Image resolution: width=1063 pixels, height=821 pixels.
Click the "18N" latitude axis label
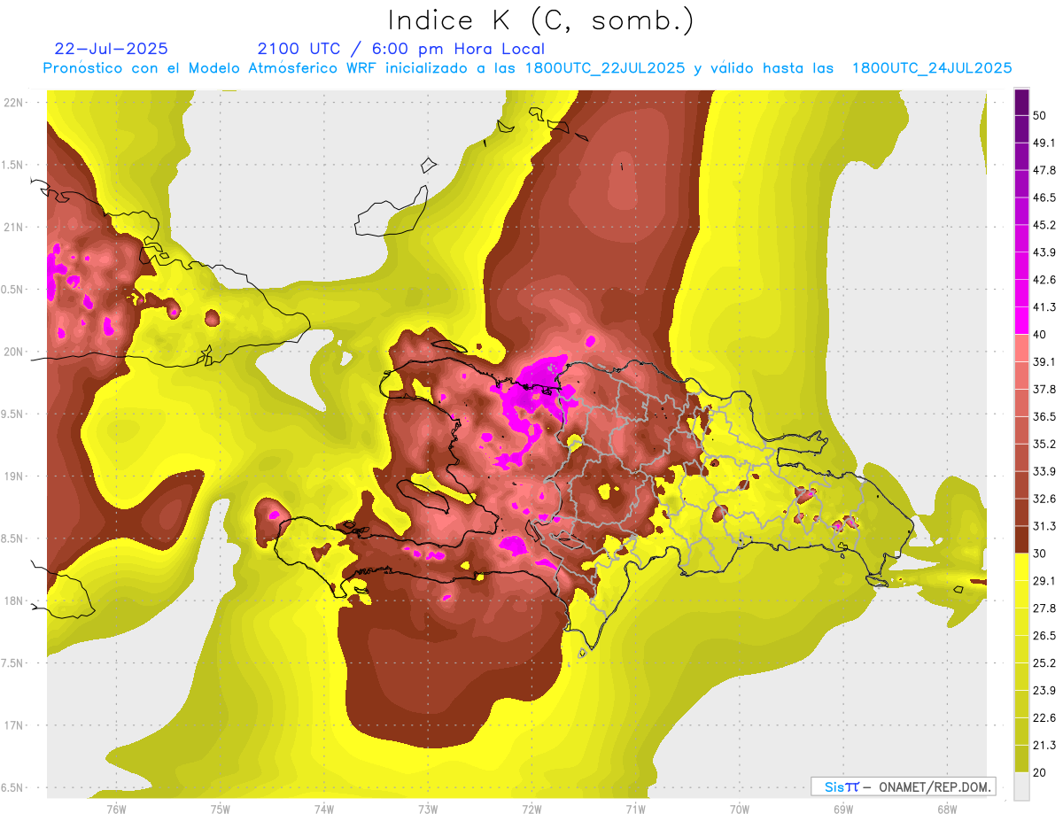click(13, 601)
